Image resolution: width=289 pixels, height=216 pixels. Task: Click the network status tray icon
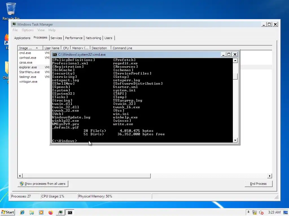(255, 212)
